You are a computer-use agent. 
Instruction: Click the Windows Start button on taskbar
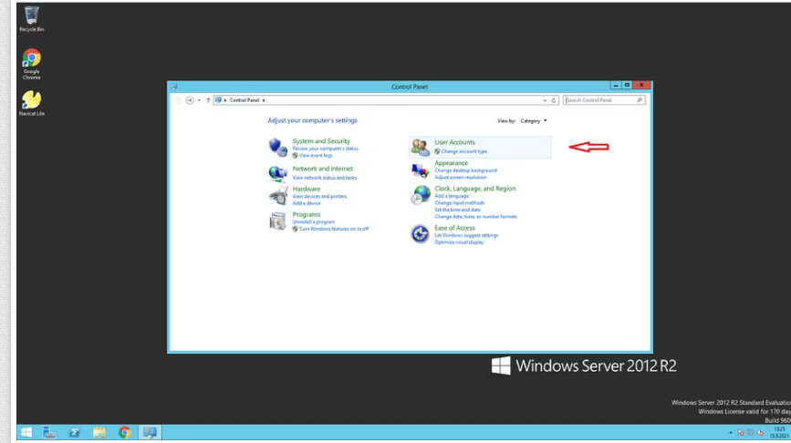[26, 432]
